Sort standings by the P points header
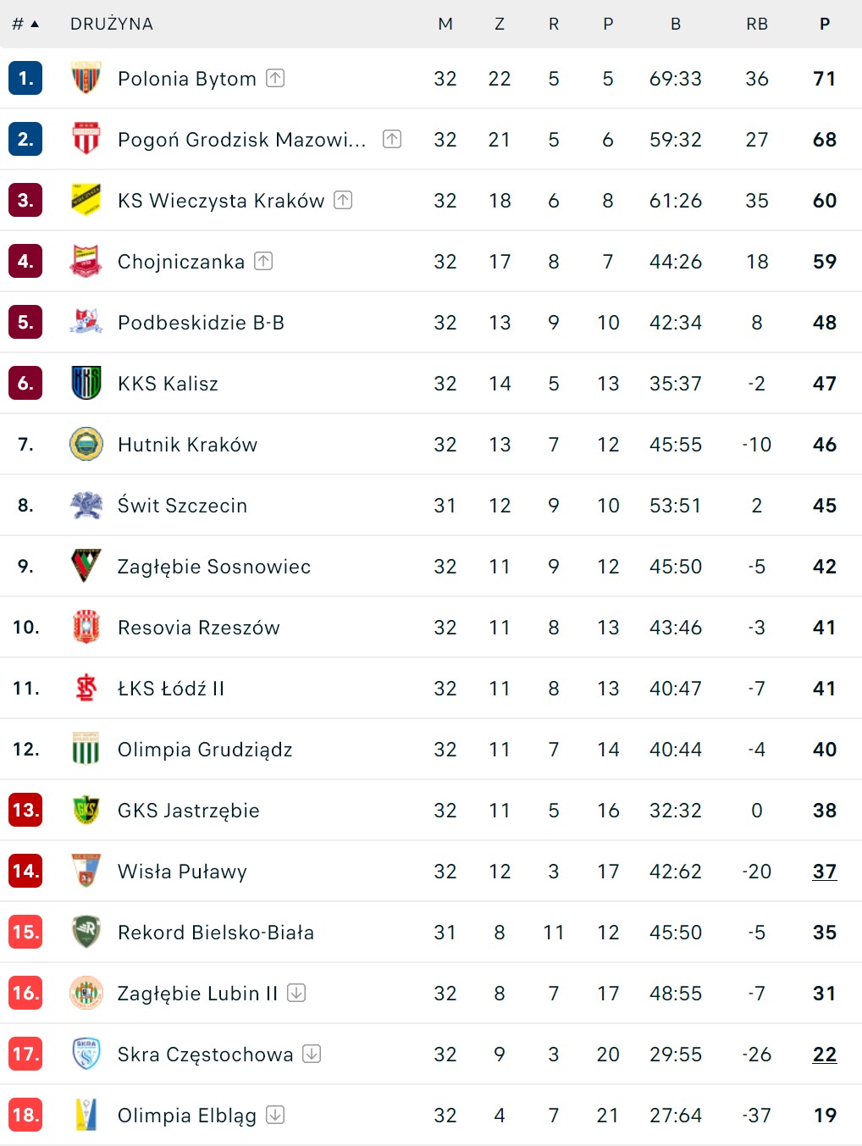This screenshot has width=862, height=1146. point(825,24)
